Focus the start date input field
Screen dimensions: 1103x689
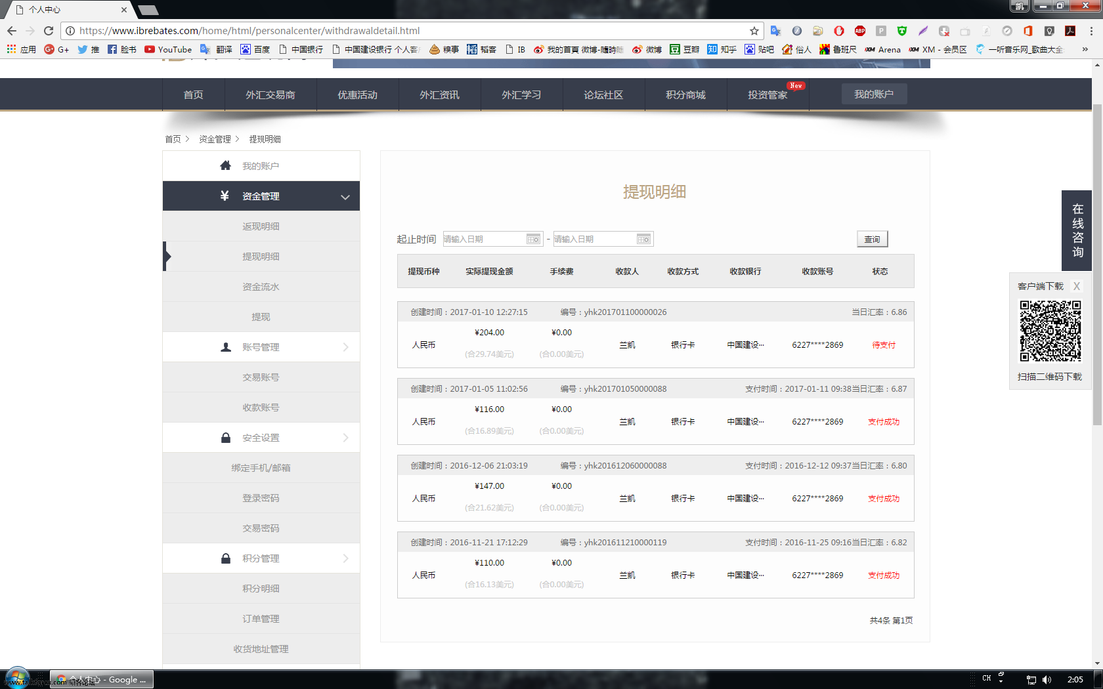492,239
